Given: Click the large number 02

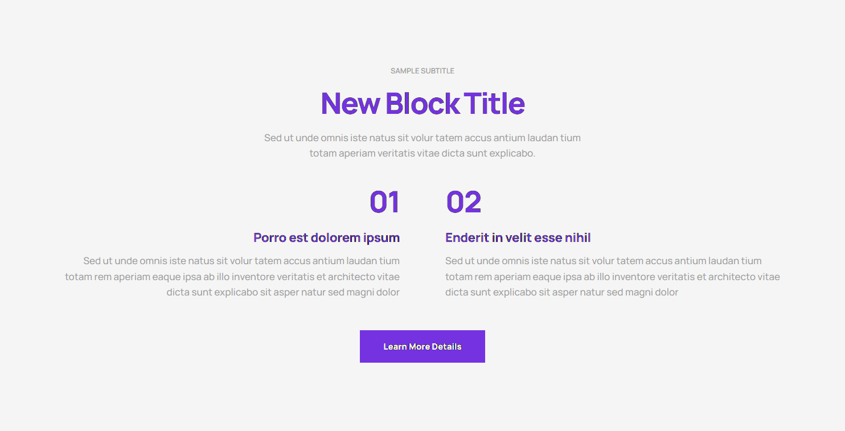Looking at the screenshot, I should (463, 202).
